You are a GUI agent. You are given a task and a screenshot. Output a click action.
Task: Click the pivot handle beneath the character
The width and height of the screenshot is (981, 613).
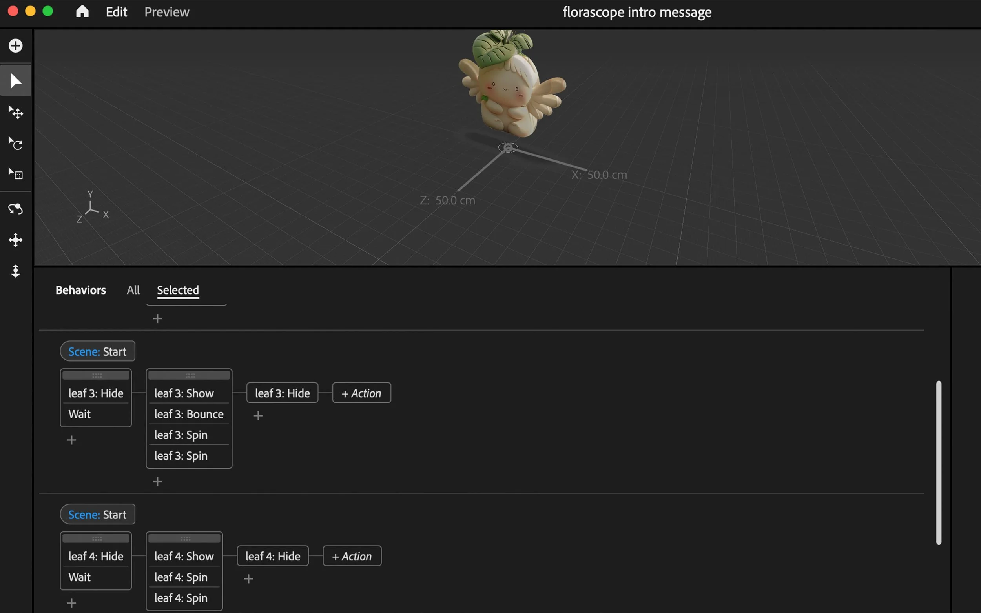click(x=508, y=147)
